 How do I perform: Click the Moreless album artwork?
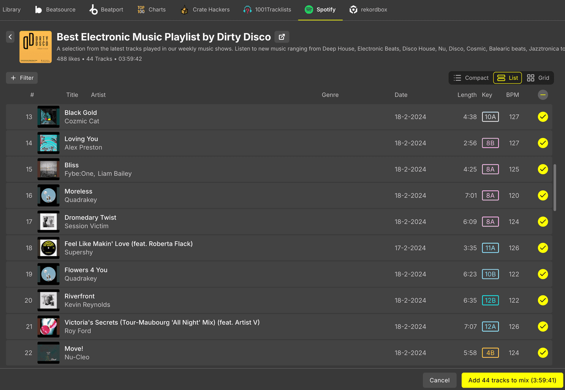pos(48,195)
